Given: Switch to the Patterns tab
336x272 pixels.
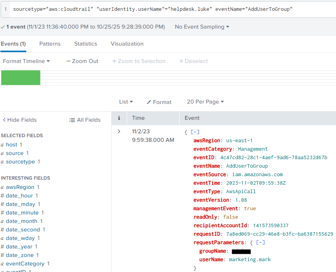Looking at the screenshot, I should pyautogui.click(x=50, y=44).
